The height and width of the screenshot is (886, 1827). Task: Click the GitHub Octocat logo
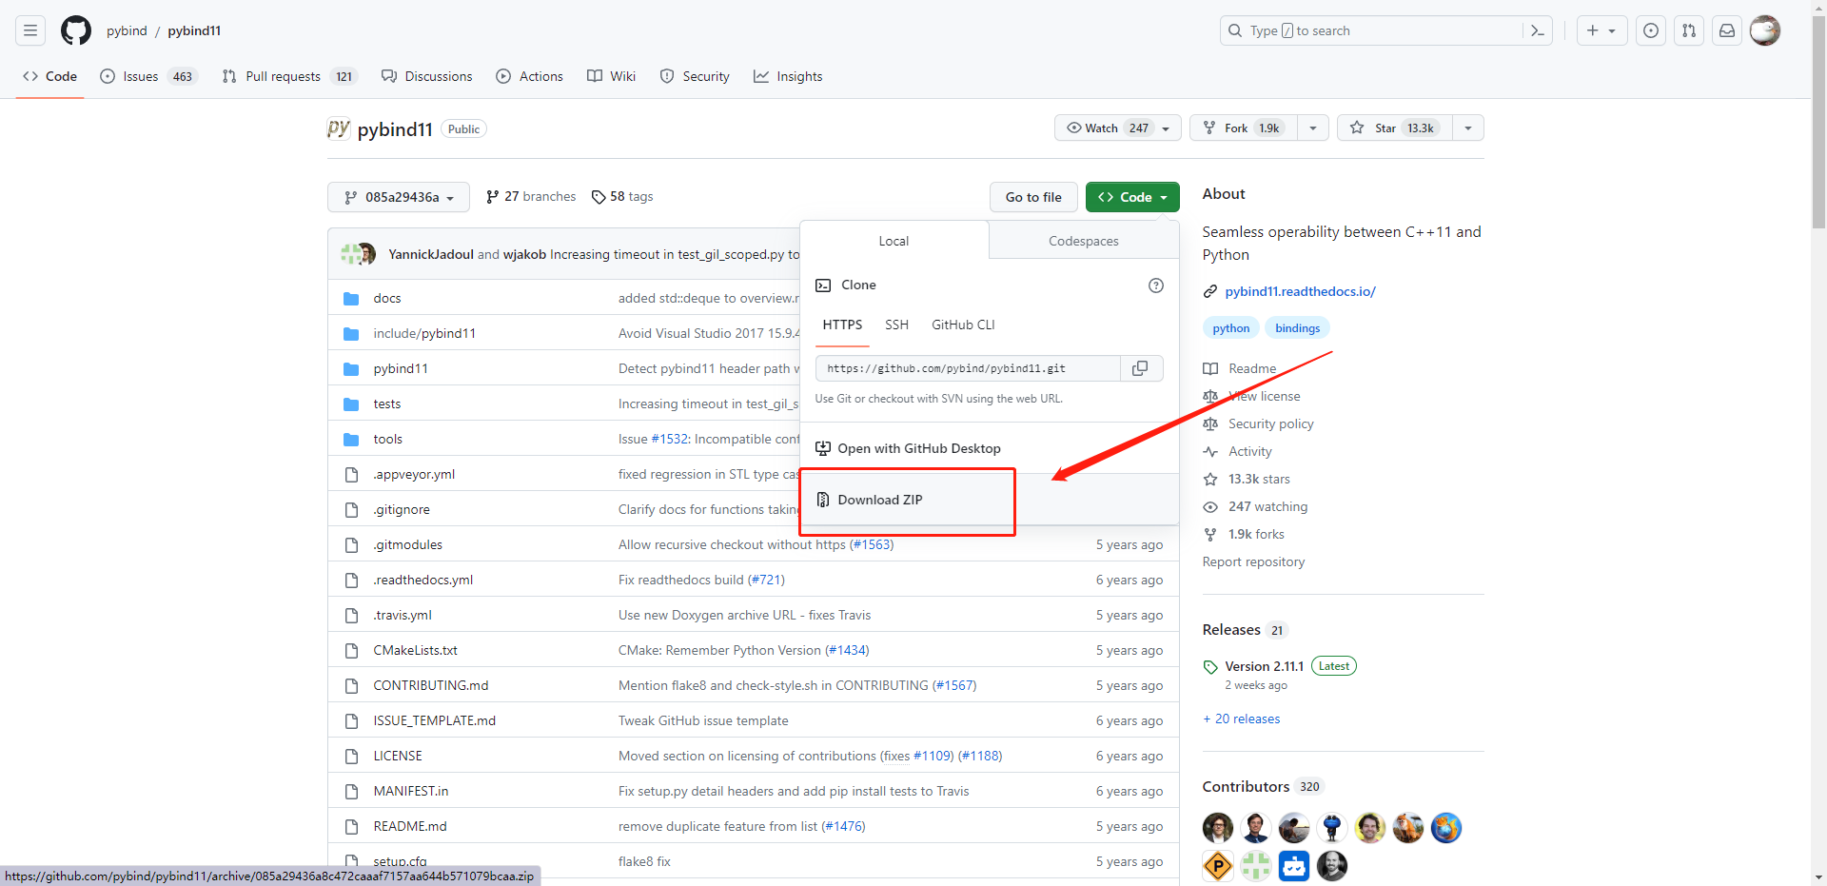click(x=76, y=30)
